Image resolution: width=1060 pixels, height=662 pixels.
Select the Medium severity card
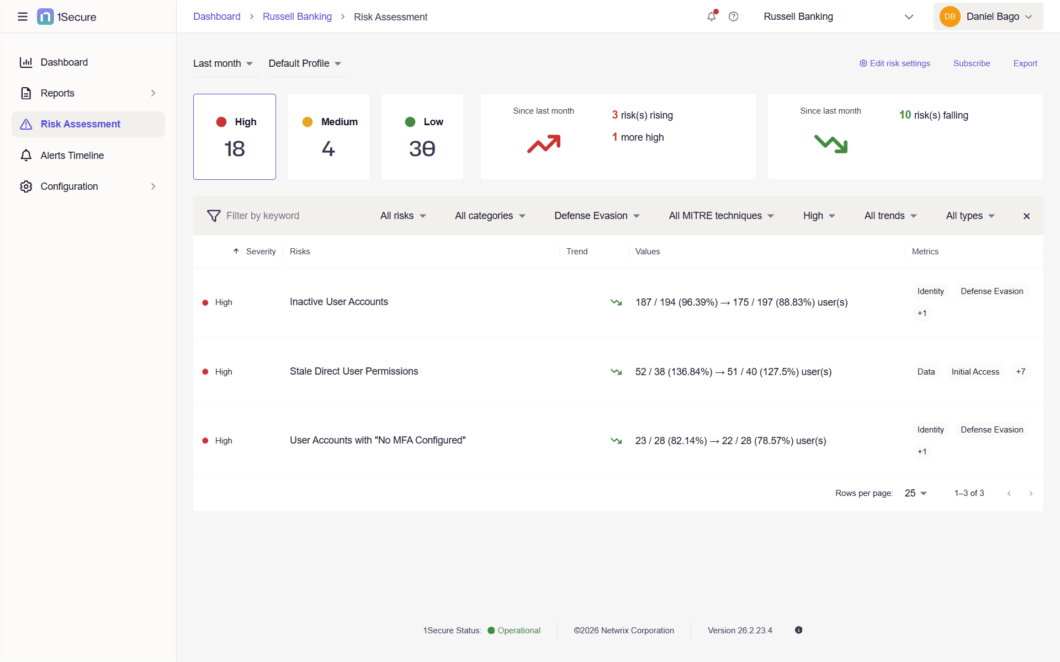[x=328, y=137]
